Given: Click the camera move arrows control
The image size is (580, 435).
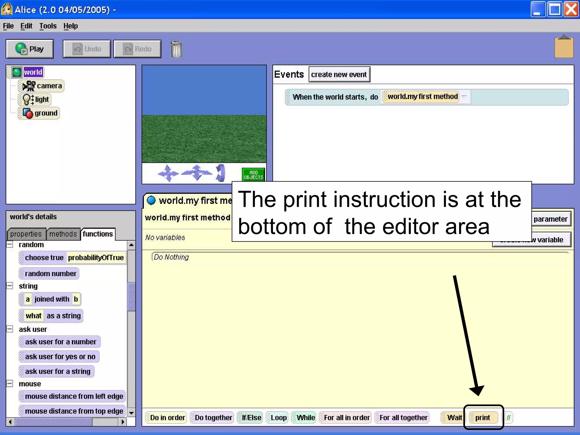Looking at the screenshot, I should tap(168, 173).
